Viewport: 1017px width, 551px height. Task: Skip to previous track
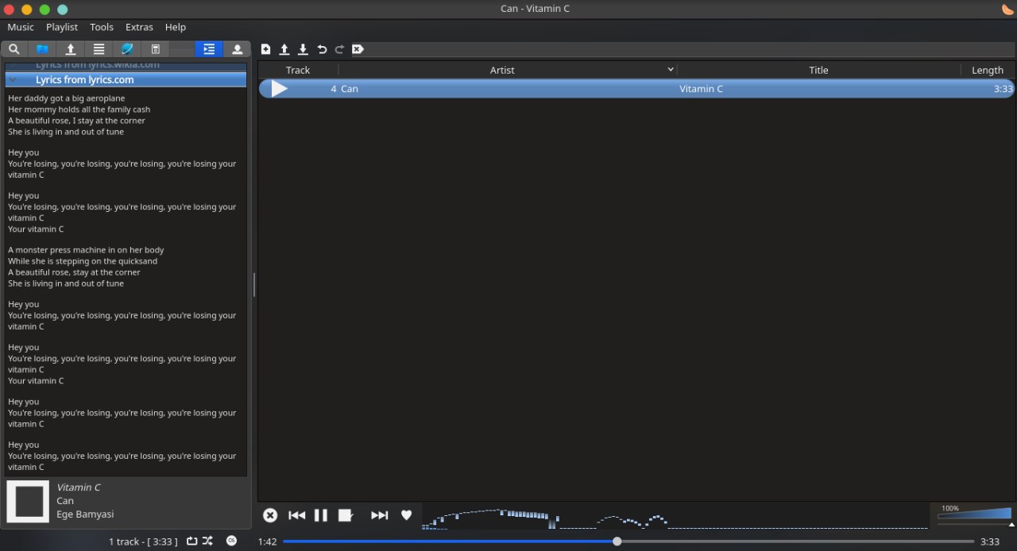pyautogui.click(x=297, y=515)
